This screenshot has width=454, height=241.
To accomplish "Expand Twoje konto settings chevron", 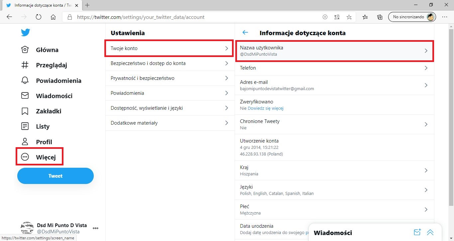I will tap(227, 48).
